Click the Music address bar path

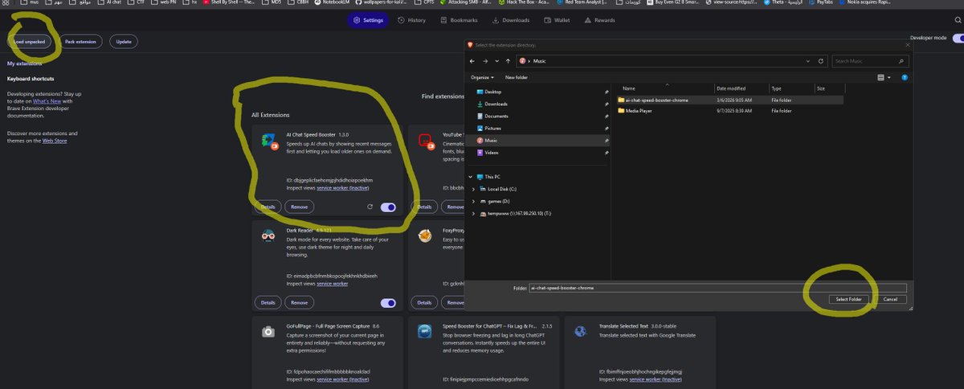[539, 61]
